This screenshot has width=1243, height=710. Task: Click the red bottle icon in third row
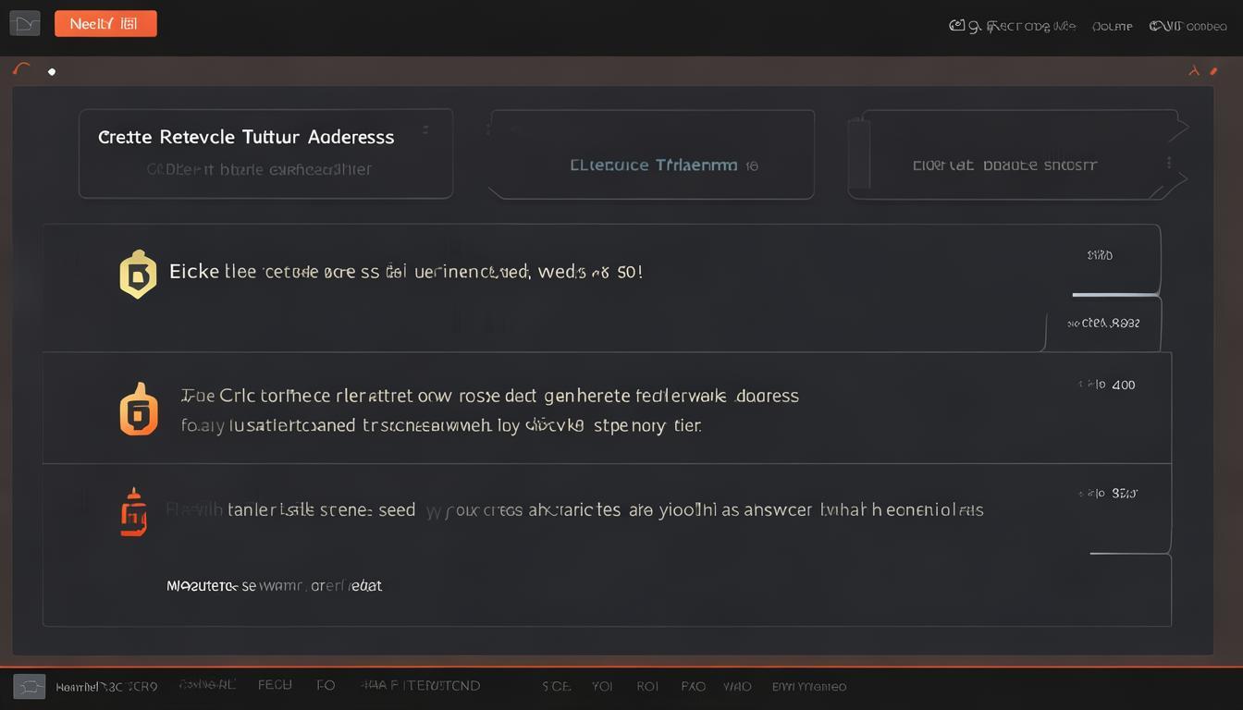(x=134, y=512)
